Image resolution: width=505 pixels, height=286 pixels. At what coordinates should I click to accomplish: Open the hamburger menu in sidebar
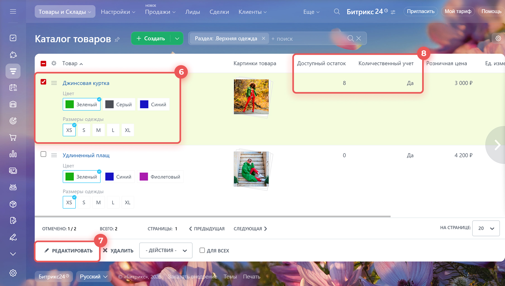13,12
